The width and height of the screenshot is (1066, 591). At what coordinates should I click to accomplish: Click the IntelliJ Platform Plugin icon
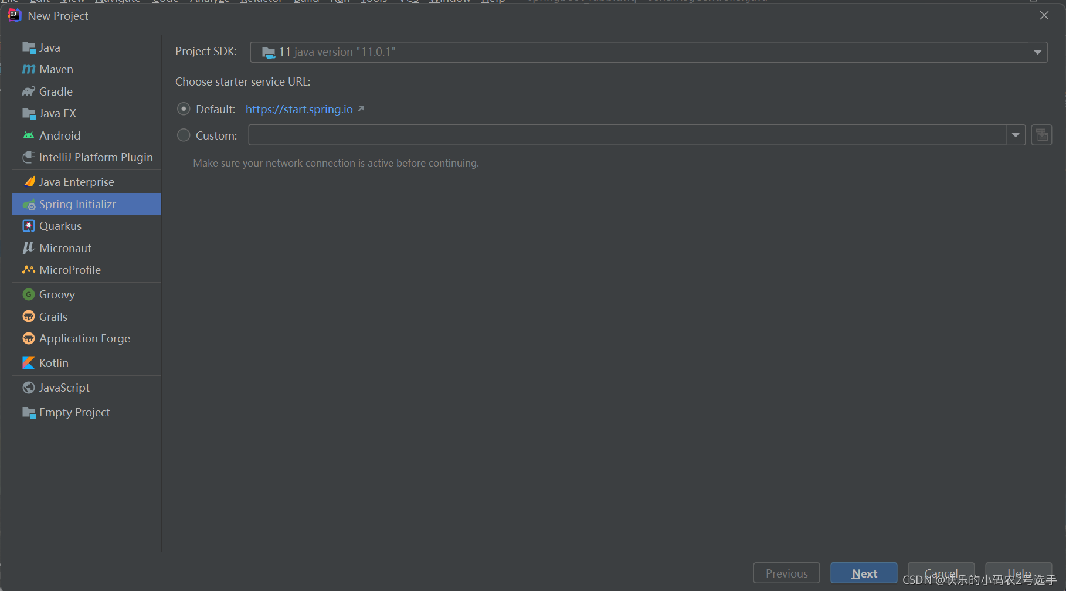29,157
